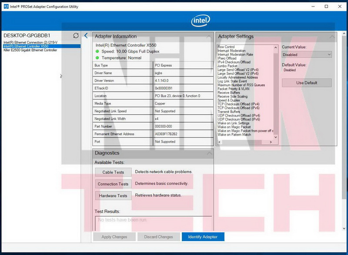
Task: Select Locally Administered Address setting
Action: (x=238, y=77)
